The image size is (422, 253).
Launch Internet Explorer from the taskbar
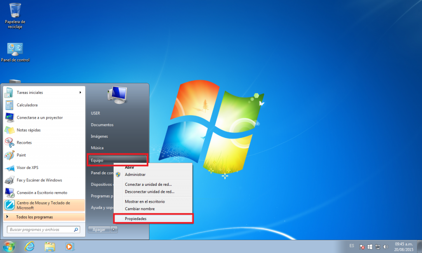pos(29,246)
